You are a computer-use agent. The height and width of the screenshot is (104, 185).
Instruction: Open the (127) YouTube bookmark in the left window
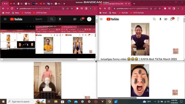40,13
